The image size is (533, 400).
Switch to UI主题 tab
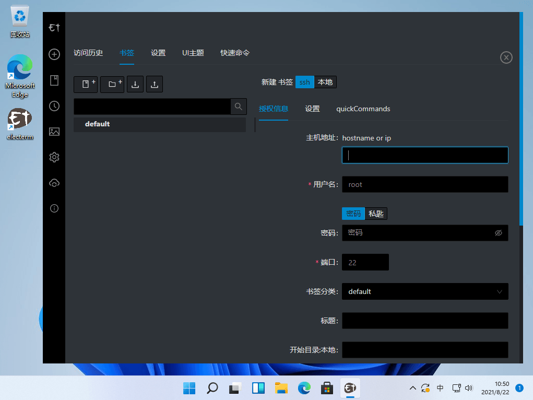click(193, 53)
